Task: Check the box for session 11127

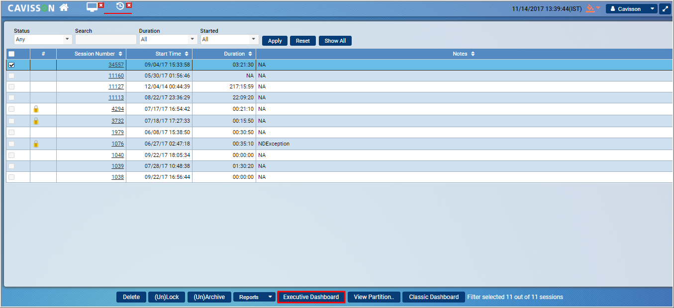Action: pos(11,86)
